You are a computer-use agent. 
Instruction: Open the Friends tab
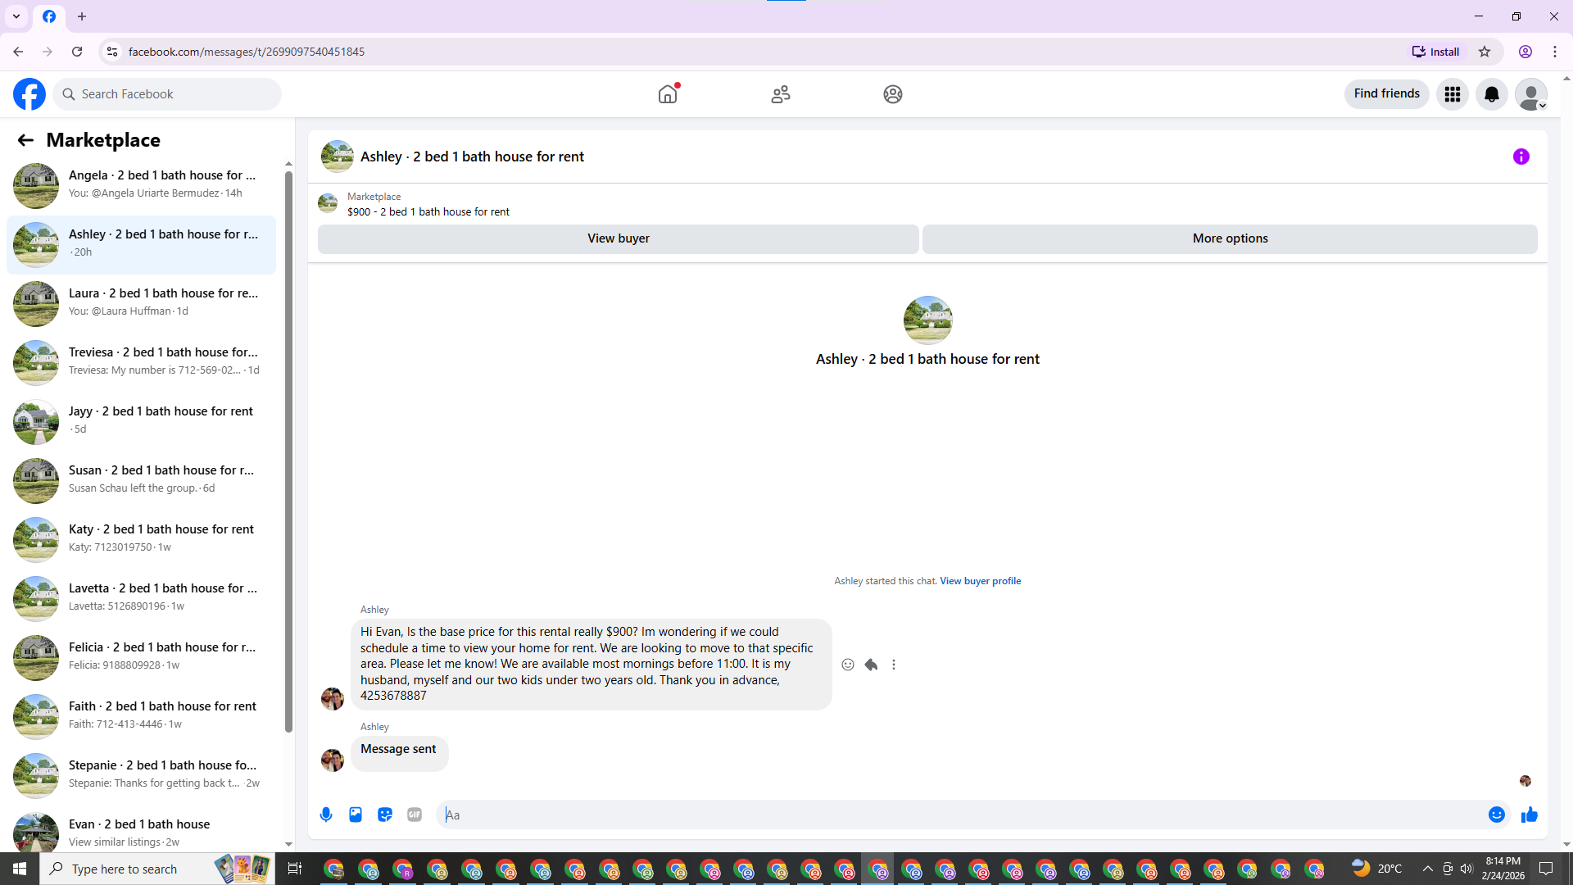(781, 94)
